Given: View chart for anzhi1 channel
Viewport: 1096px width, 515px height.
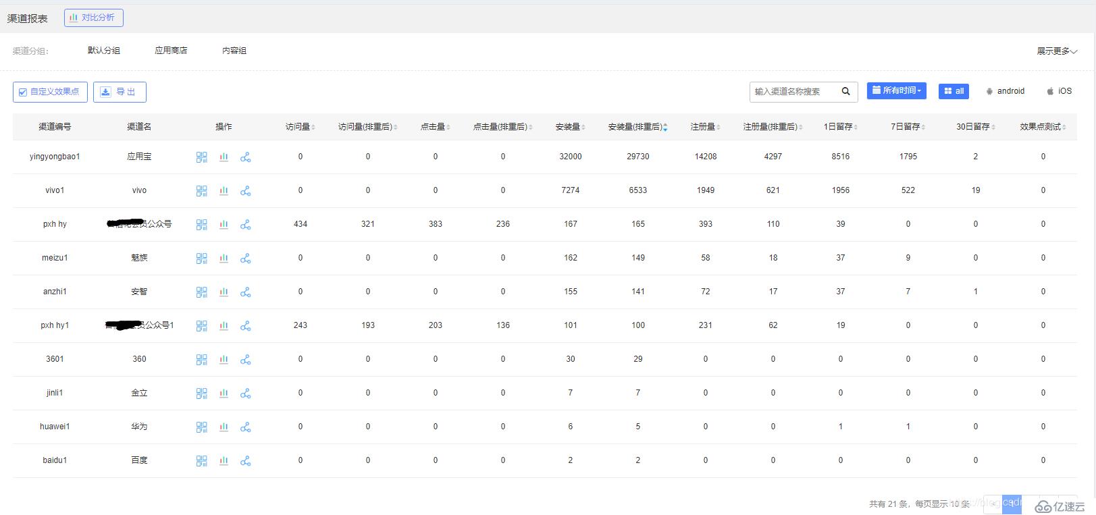Looking at the screenshot, I should tap(224, 292).
